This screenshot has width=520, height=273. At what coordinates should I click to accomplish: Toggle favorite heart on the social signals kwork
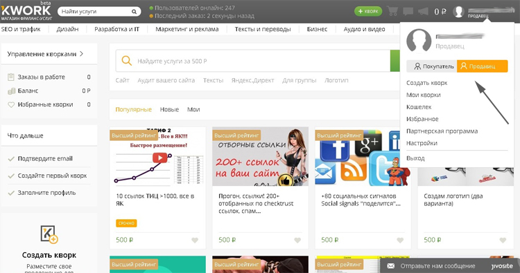click(x=400, y=241)
